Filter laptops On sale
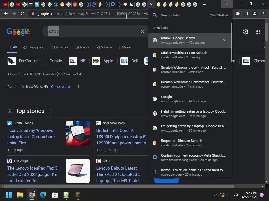269x201 pixels. click(56, 61)
